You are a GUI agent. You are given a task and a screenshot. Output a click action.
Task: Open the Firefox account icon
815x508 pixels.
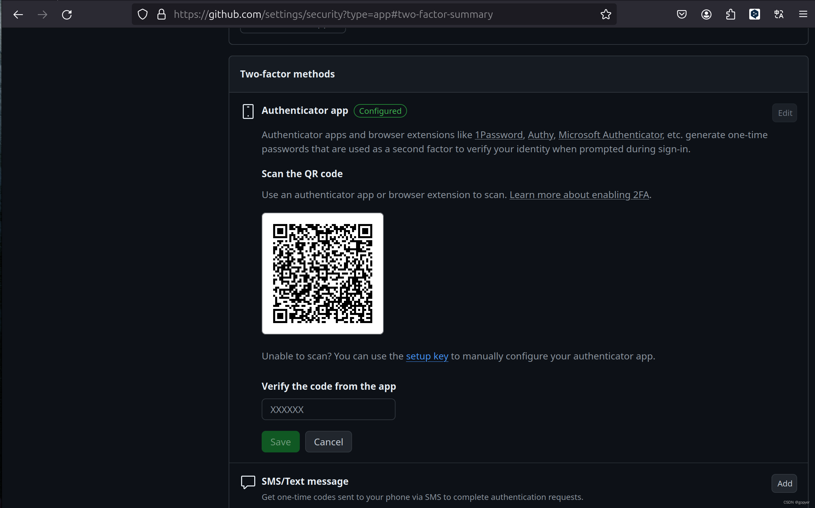[706, 14]
